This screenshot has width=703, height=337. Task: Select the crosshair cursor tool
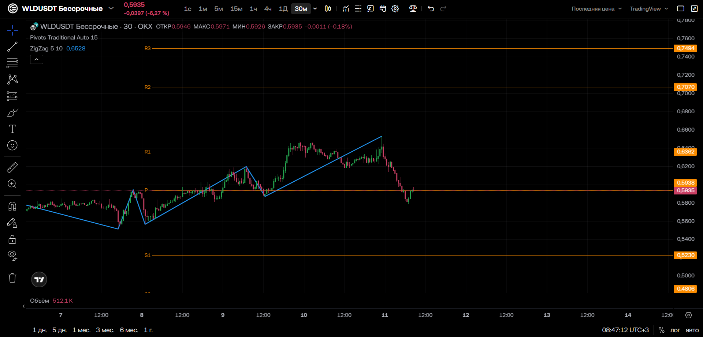12,30
